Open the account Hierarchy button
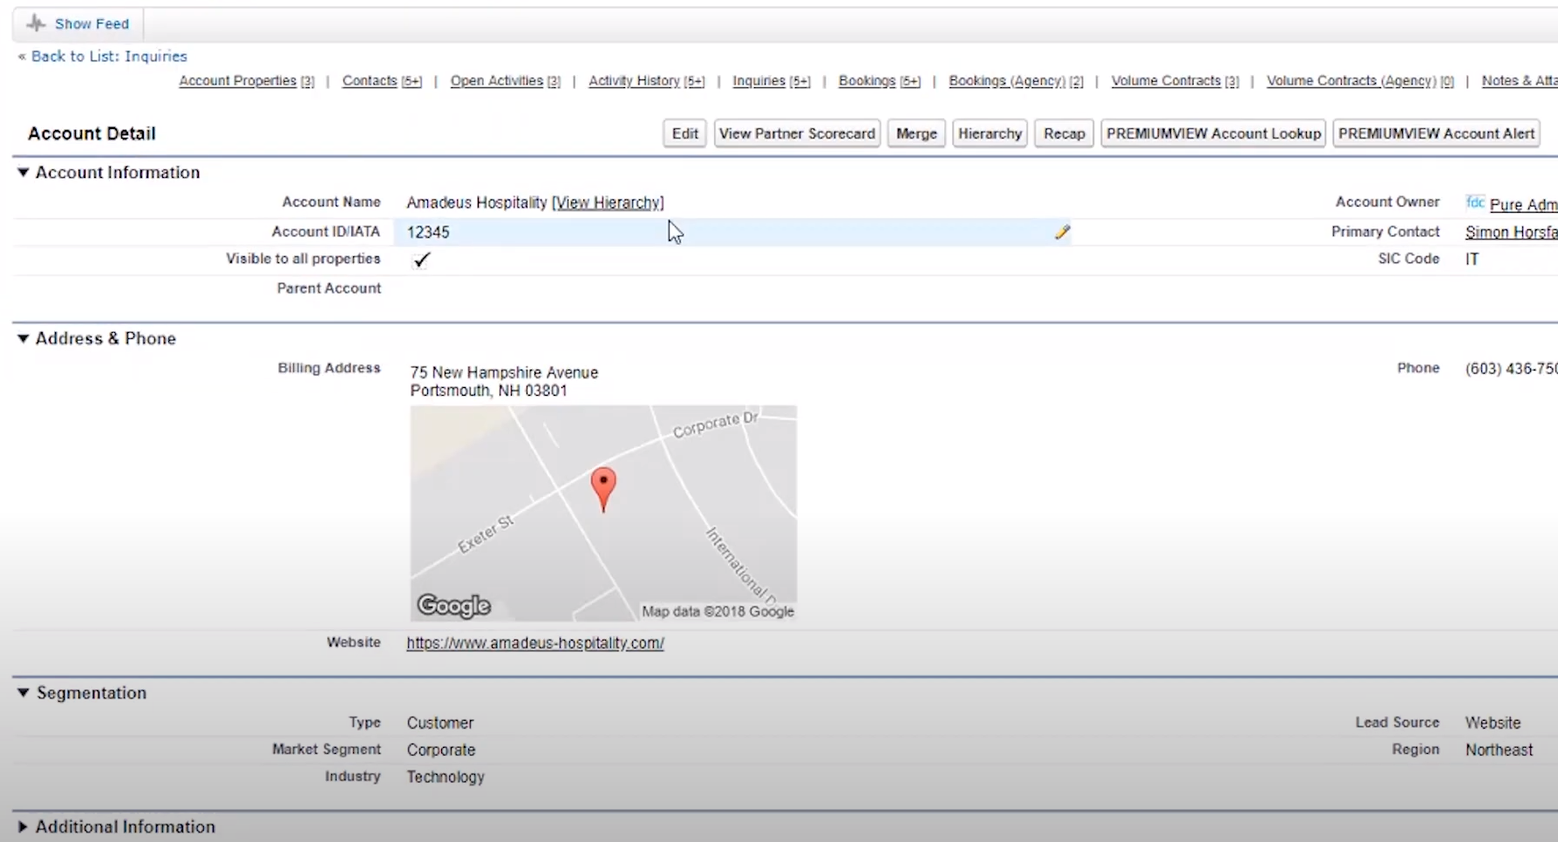Viewport: 1558px width, 842px height. click(990, 133)
